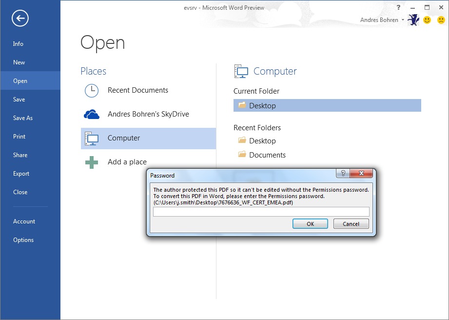This screenshot has height=320, width=449.
Task: Click the Recent Documents clock icon
Action: click(92, 91)
